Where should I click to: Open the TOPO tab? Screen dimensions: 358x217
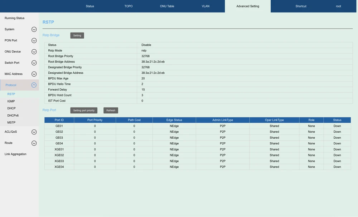point(129,6)
